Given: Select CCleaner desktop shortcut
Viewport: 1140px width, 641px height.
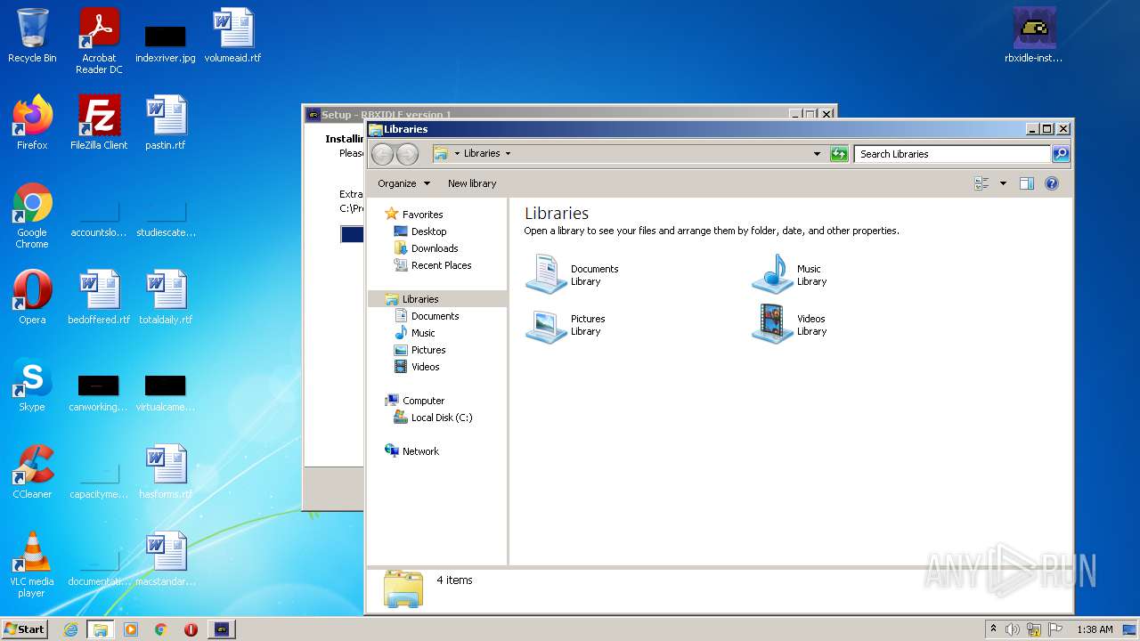Looking at the screenshot, I should click(x=32, y=472).
